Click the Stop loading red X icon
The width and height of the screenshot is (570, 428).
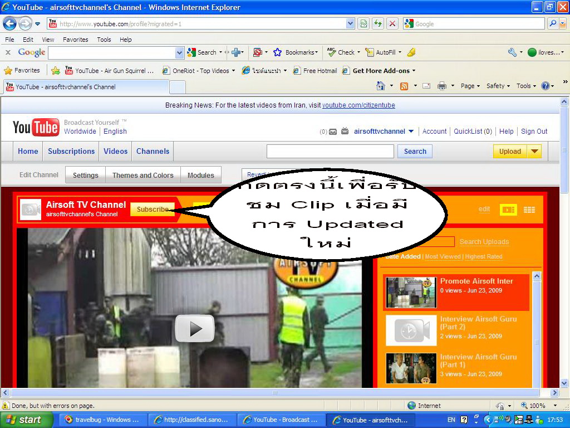[392, 24]
